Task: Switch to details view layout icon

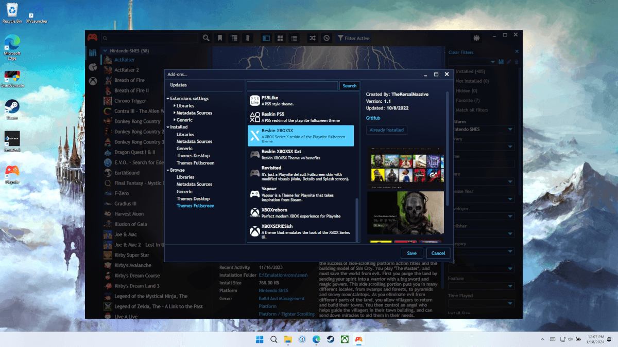Action: tap(266, 38)
